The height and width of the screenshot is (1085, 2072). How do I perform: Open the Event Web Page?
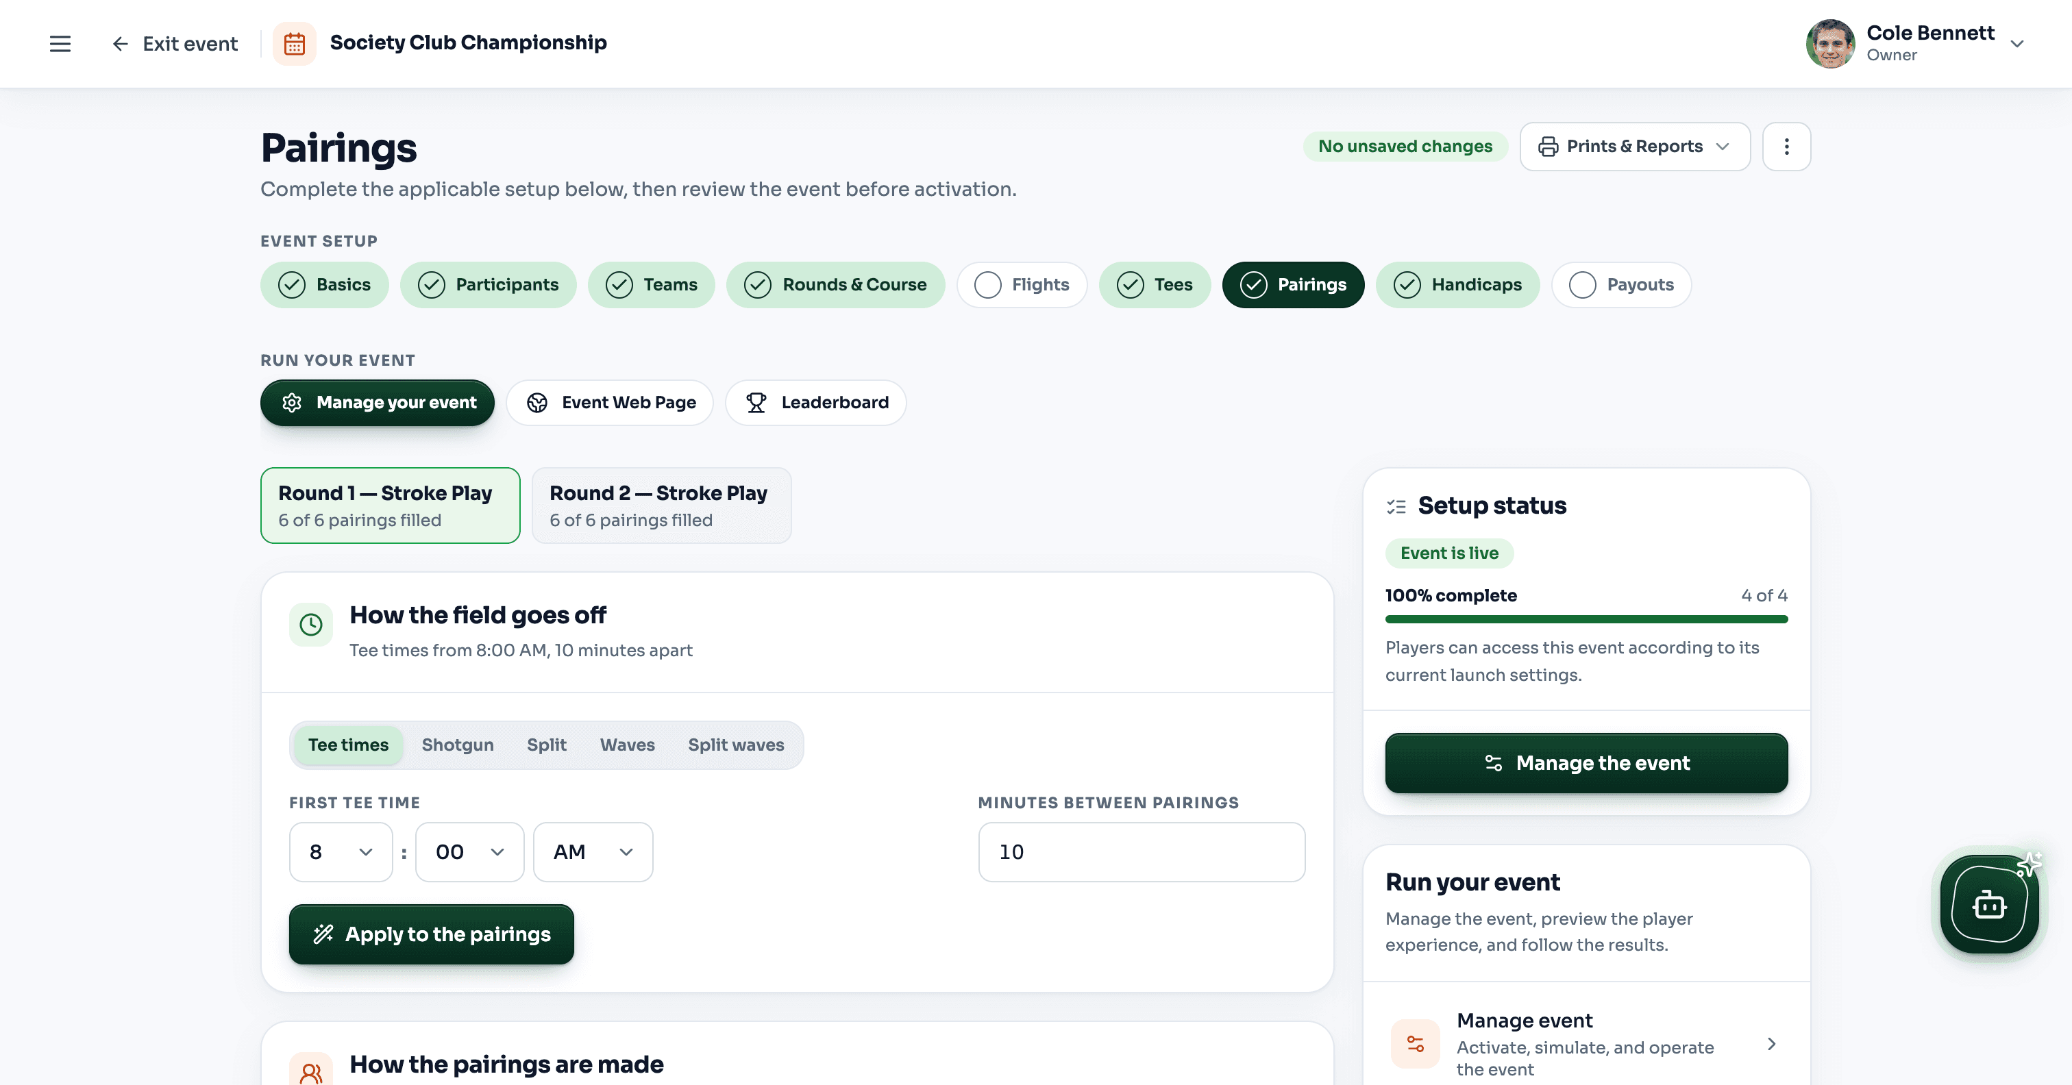pos(610,402)
